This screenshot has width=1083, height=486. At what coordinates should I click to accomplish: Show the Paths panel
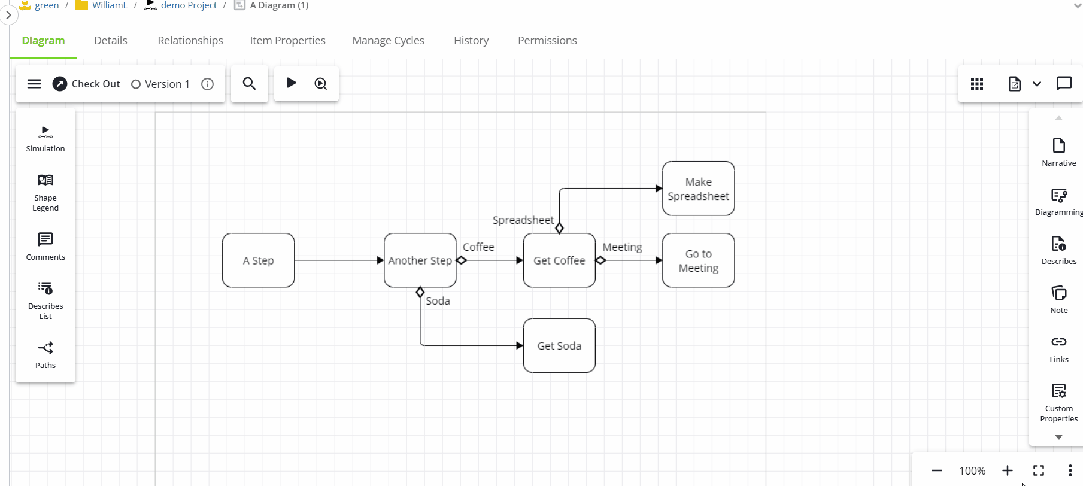click(x=45, y=355)
